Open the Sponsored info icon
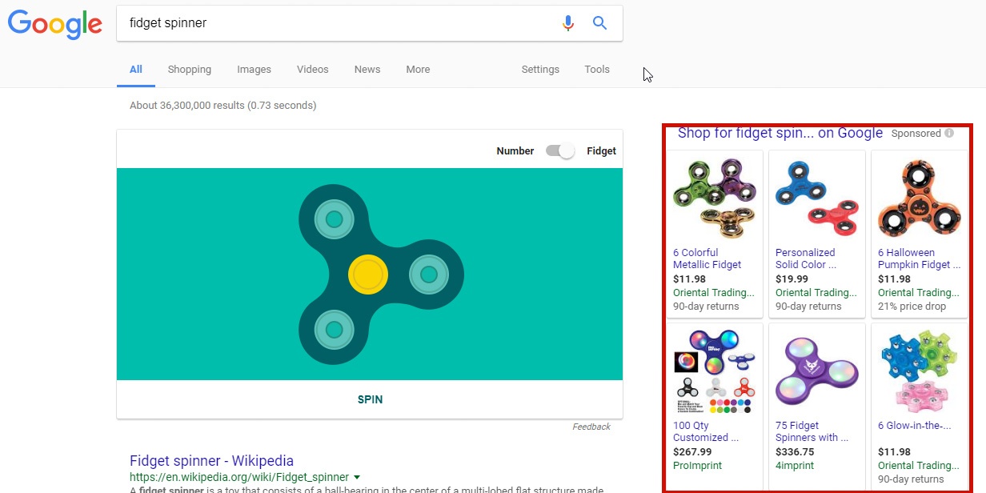The width and height of the screenshot is (986, 493). [949, 134]
